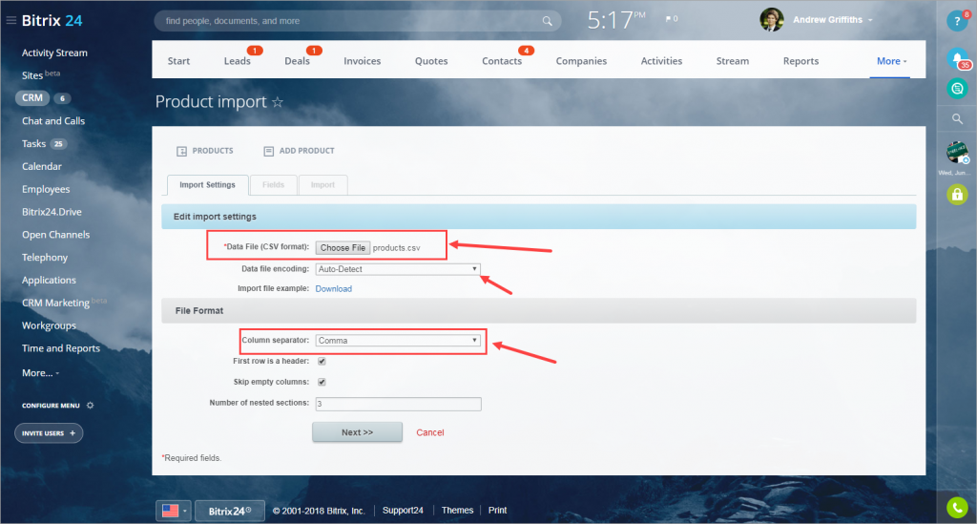The width and height of the screenshot is (977, 524).
Task: Open the hamburger menu beside Bitrix 24 logo
Action: click(x=10, y=21)
